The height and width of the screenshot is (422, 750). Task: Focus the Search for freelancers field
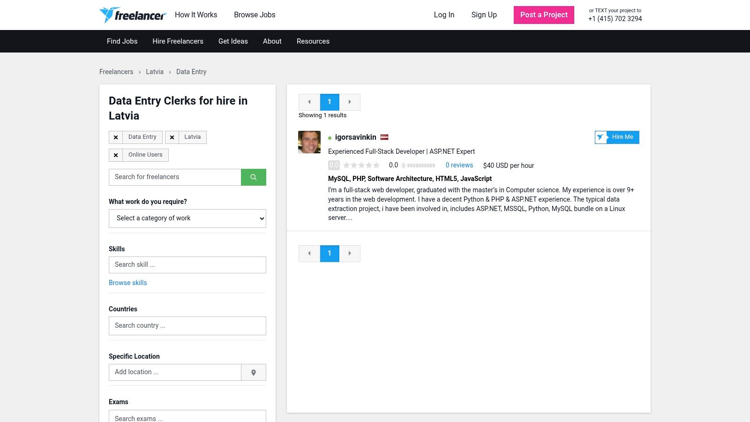tap(175, 177)
